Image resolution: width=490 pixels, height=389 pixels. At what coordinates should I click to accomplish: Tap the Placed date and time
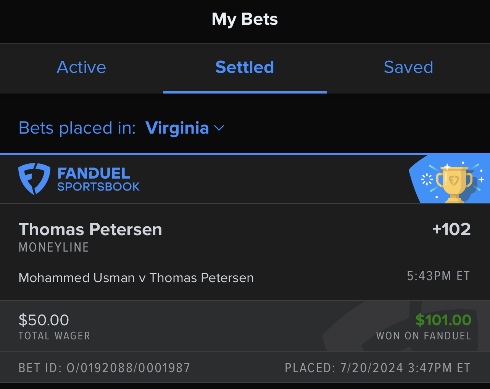377,368
